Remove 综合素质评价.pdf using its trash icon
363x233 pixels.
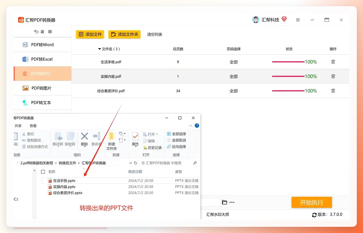coord(333,91)
